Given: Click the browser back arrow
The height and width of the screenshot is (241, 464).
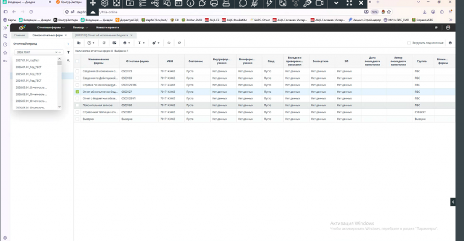Looking at the screenshot, I should pos(14,12).
